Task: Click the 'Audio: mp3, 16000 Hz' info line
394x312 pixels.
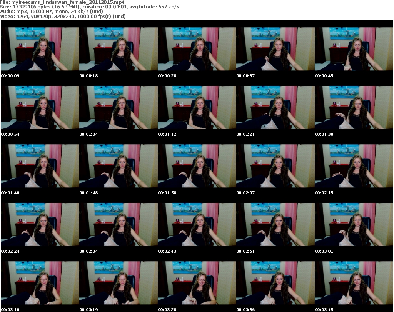Action: pyautogui.click(x=52, y=11)
